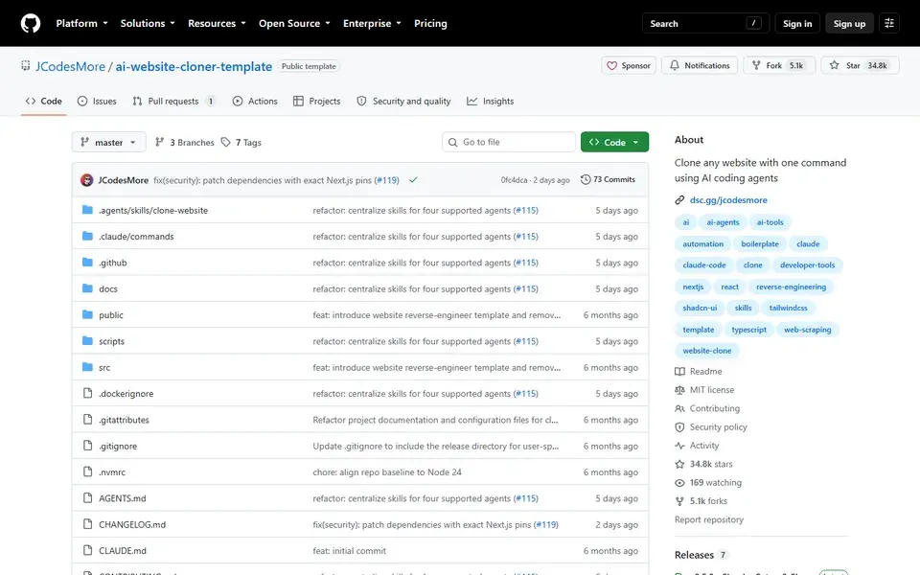Click the eye icon beside 169 watching
The height and width of the screenshot is (575, 920).
[679, 483]
